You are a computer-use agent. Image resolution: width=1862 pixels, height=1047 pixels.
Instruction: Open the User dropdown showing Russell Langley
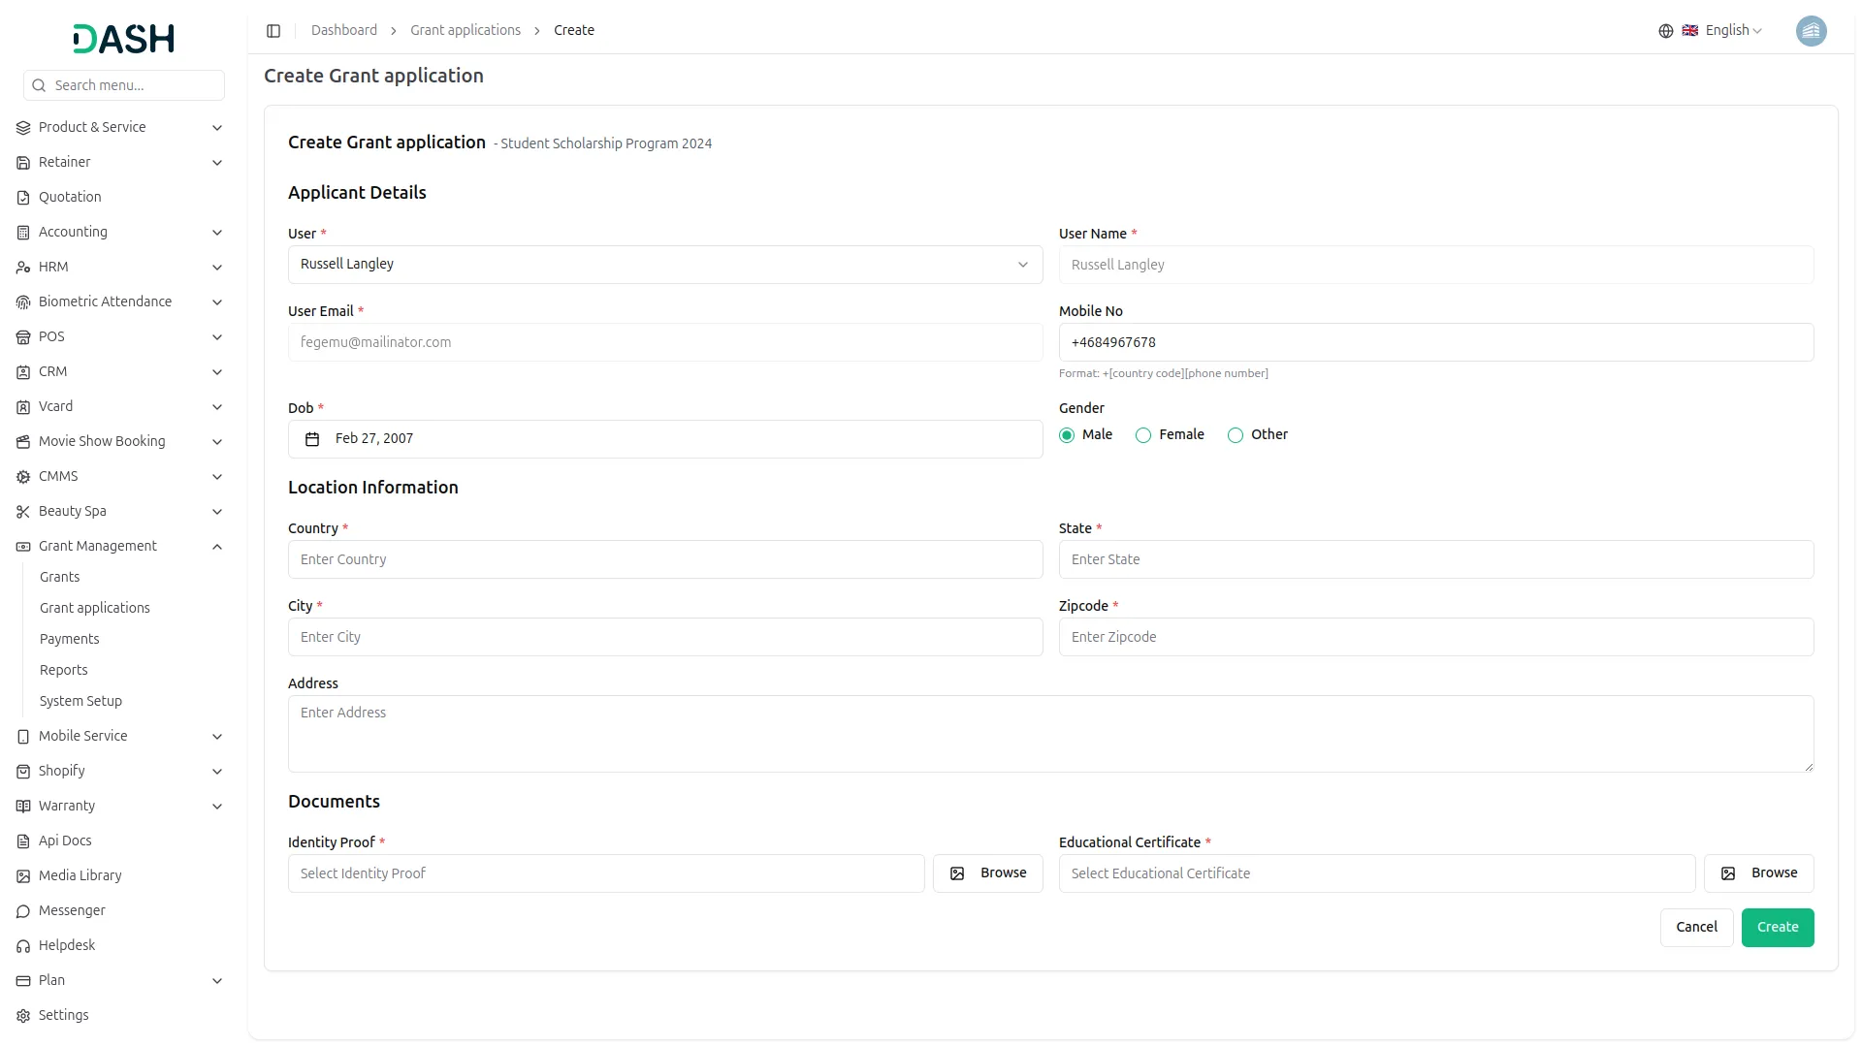point(664,265)
